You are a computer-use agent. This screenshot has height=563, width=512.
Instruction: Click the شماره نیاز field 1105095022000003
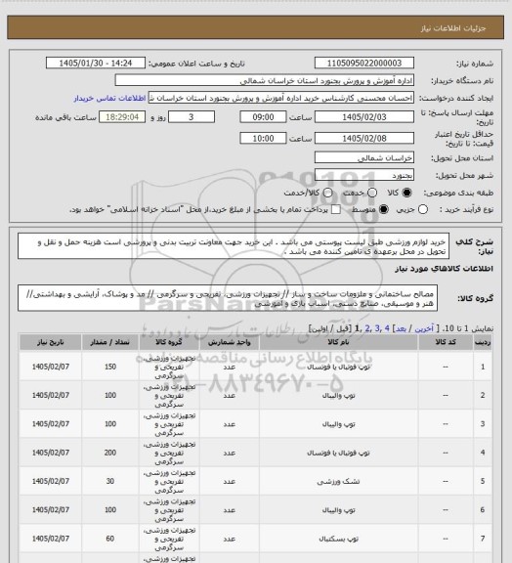[x=364, y=64]
